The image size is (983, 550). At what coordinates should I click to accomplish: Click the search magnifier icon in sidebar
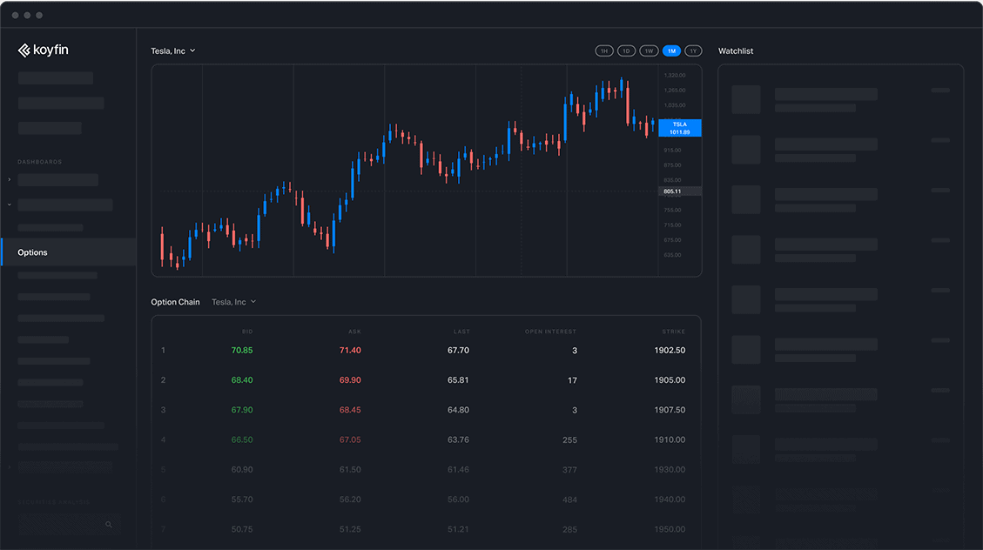[x=109, y=525]
